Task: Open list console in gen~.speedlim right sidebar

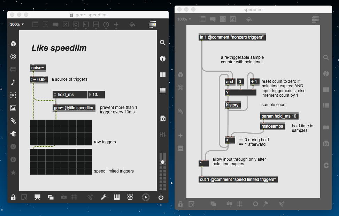Action: 163,91
